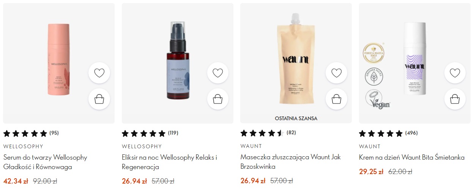474x190 pixels.
Task: Favorite the Wellosophy night elixir
Action: pyautogui.click(x=218, y=73)
